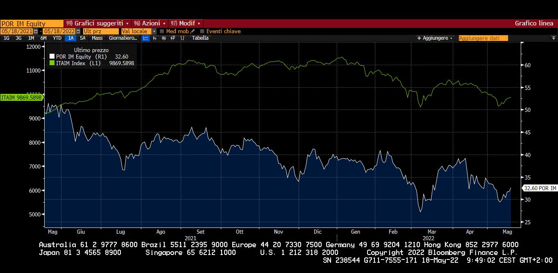Select the 5A time range
Image resolution: width=558 pixels, height=273 pixels.
click(x=83, y=38)
